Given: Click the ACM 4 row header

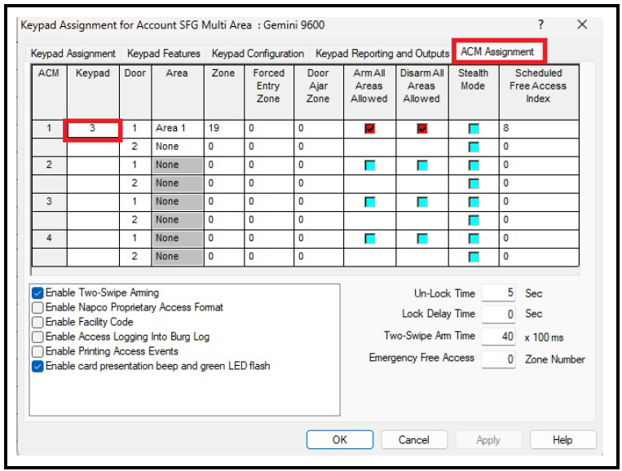Looking at the screenshot, I should coord(49,239).
